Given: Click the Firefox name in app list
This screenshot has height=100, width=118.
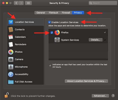Looking at the screenshot, I should pyautogui.click(x=65, y=32).
